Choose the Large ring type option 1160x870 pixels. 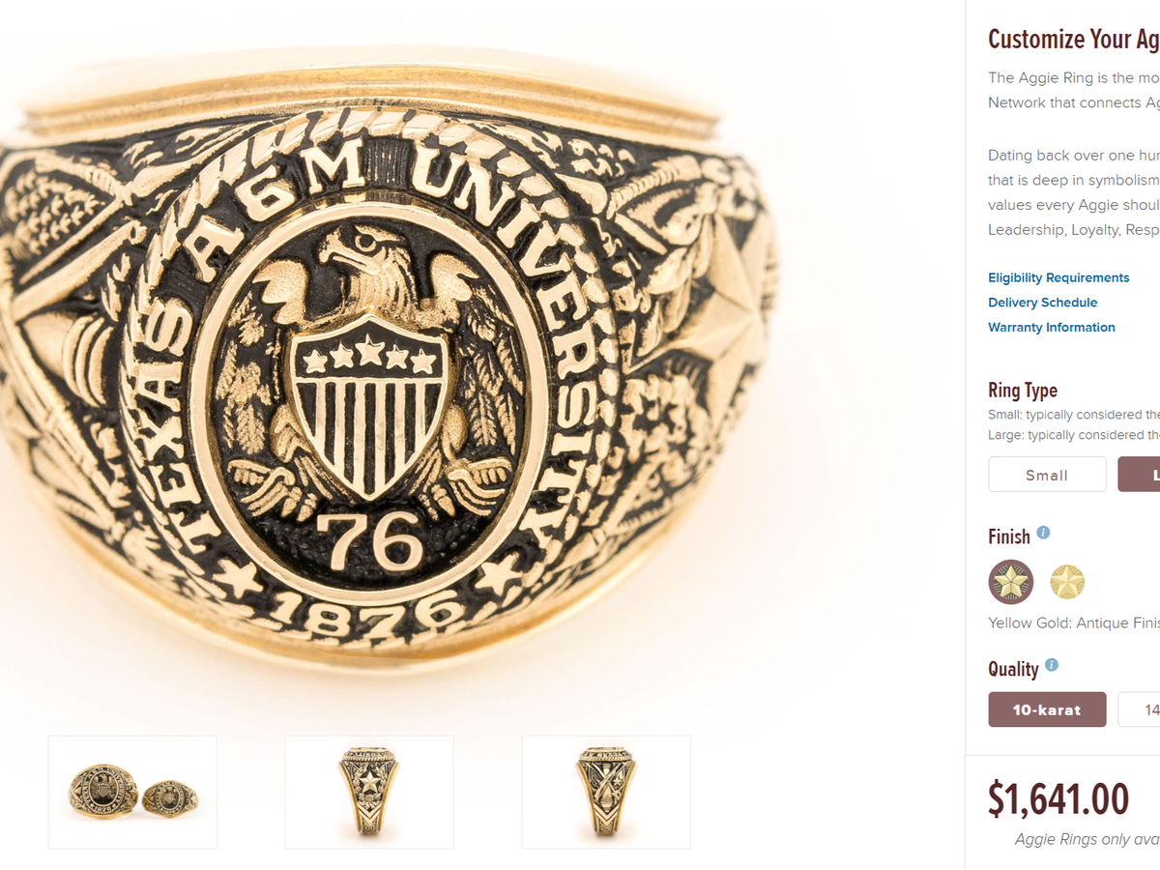click(x=1141, y=475)
